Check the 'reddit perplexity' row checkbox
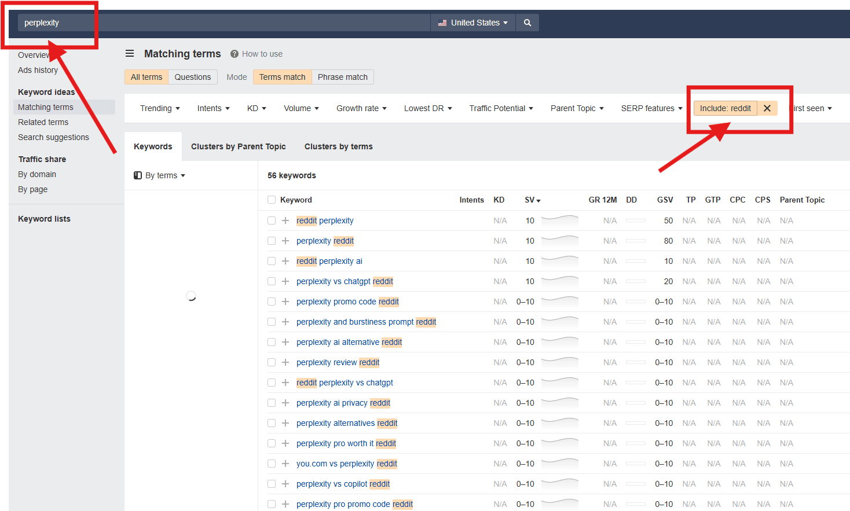Viewport: 850px width, 511px height. pos(272,220)
